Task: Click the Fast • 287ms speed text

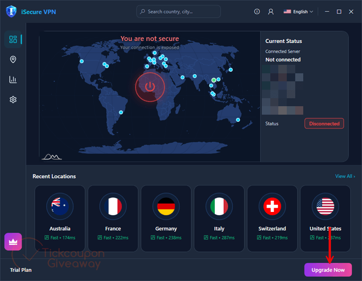Action: click(x=222, y=238)
